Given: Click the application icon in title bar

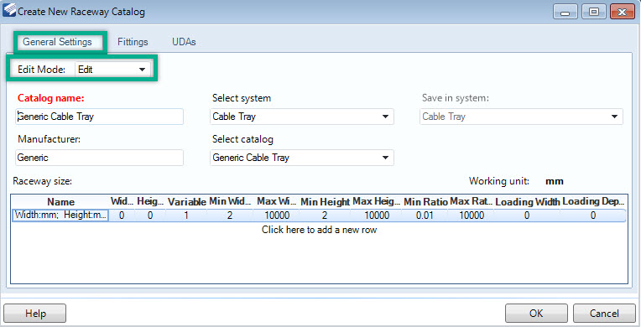Looking at the screenshot, I should click(x=9, y=10).
